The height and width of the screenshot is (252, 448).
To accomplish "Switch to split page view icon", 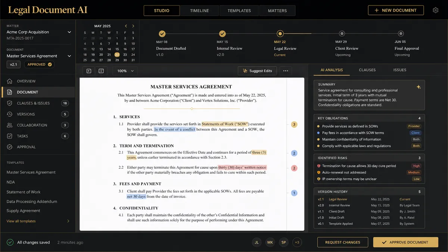I will (x=101, y=71).
